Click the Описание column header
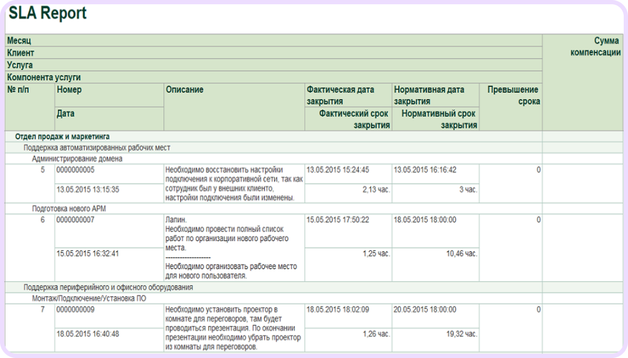Viewport: 628px width, 358px height. click(185, 90)
